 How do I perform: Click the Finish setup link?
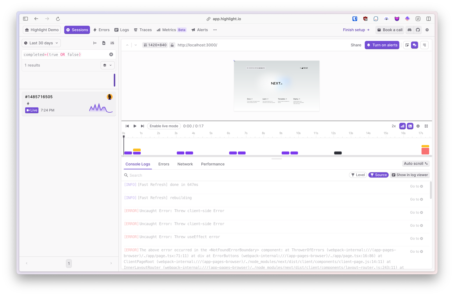click(356, 30)
